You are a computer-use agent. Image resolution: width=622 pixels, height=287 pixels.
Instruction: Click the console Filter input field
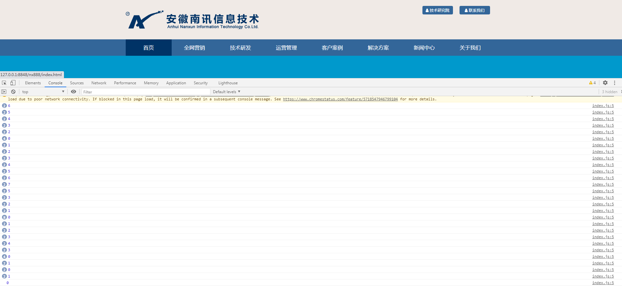[146, 92]
